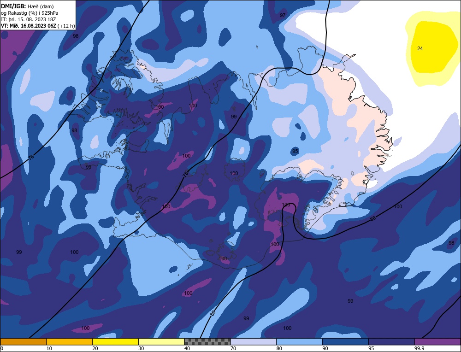Select the 'IT: þri. 15. 08. 2023 18Z' line
Image resolution: width=461 pixels, height=352 pixels.
[x=29, y=19]
